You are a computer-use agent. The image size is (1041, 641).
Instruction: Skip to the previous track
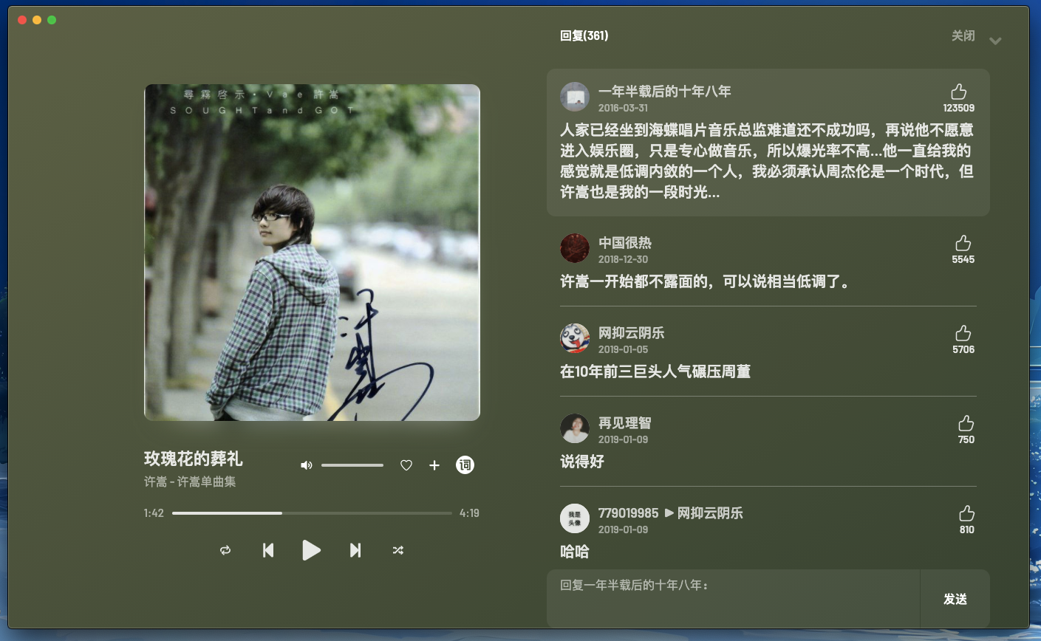pos(268,550)
